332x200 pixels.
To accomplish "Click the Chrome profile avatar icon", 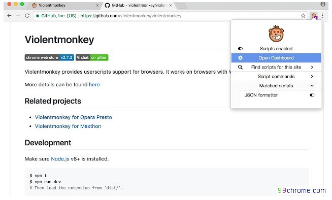I will tap(323, 4).
